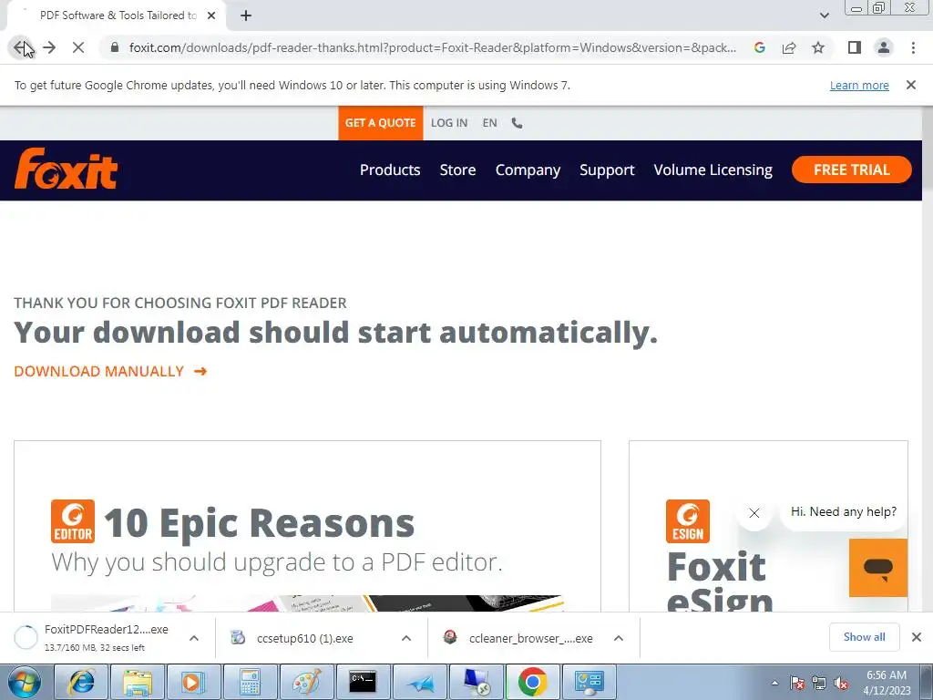Open the 10 Epic Reasons card heading
This screenshot has height=700, width=933.
pos(259,523)
